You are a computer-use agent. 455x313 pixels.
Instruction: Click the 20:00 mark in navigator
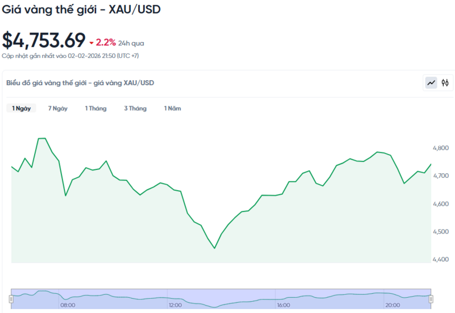point(391,305)
